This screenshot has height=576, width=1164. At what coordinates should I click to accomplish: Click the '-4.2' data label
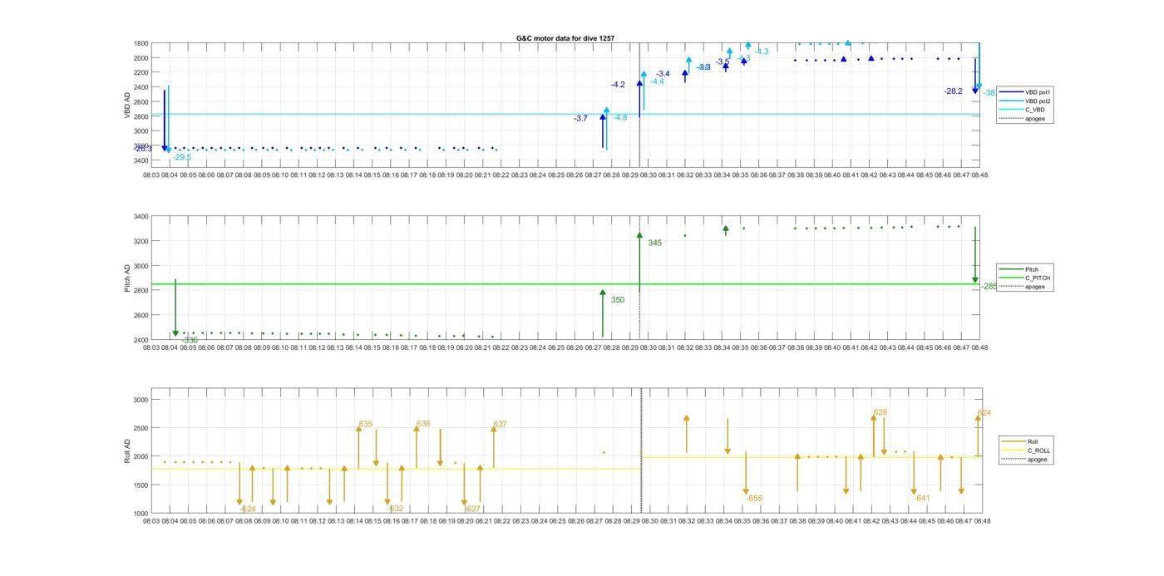[x=618, y=85]
